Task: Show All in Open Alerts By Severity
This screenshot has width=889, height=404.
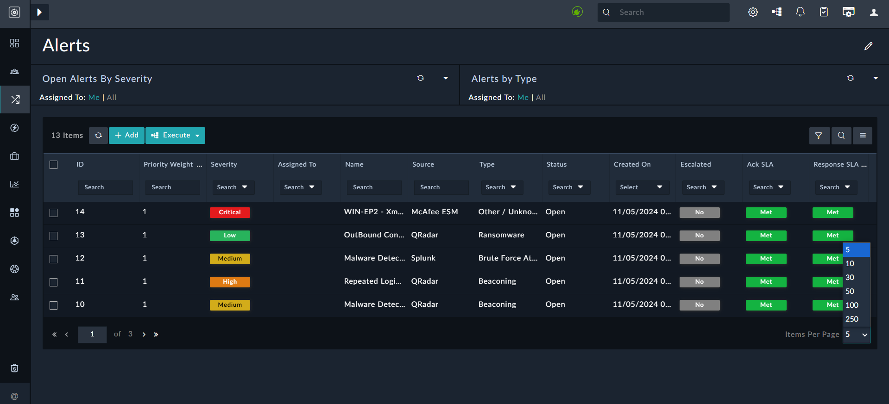Action: [112, 98]
